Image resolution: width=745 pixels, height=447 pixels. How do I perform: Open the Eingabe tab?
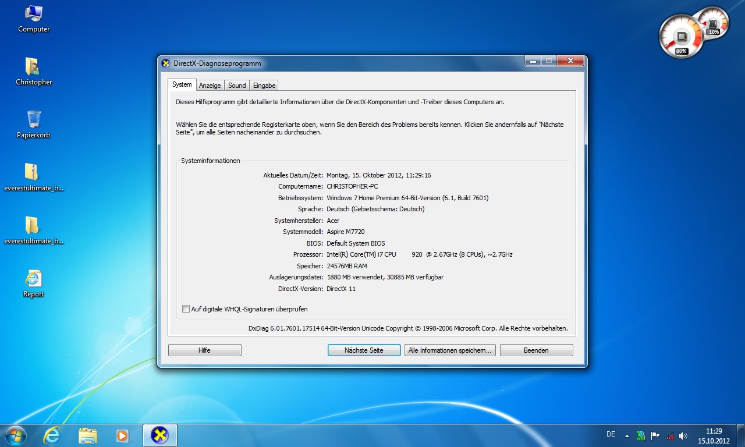(x=264, y=86)
